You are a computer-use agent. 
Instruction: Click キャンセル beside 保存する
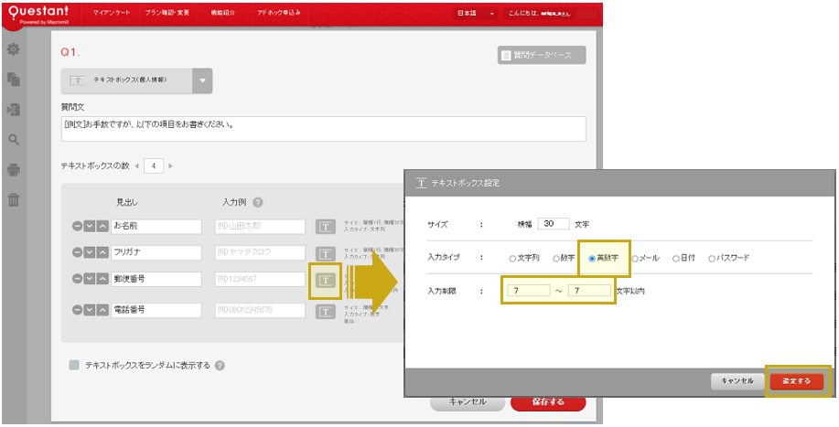pos(468,402)
